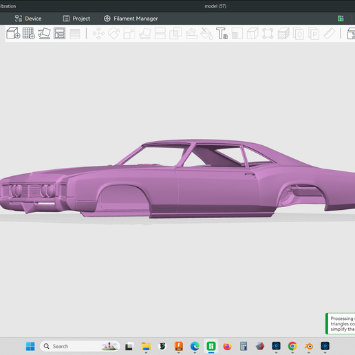Open the Windows Start menu
Screen dimensions: 355x355
point(30,346)
